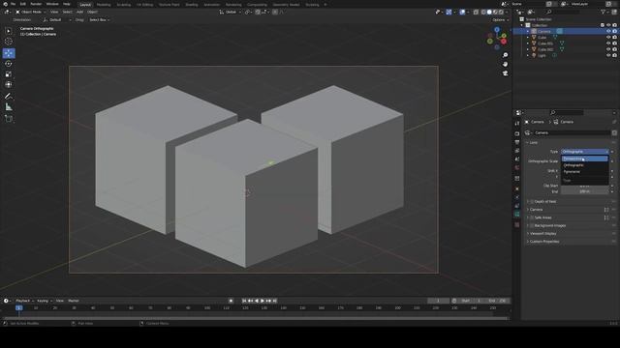Toggle viewport visibility eye for Cube
This screenshot has width=620, height=348.
pyautogui.click(x=608, y=37)
